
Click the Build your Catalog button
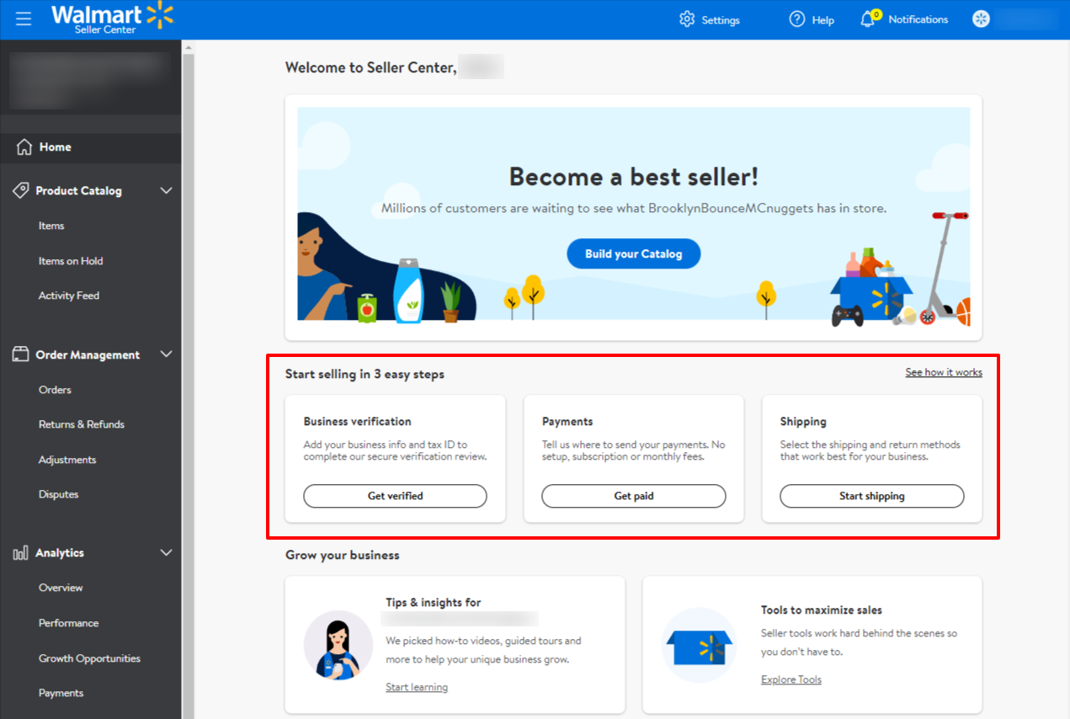(x=633, y=253)
